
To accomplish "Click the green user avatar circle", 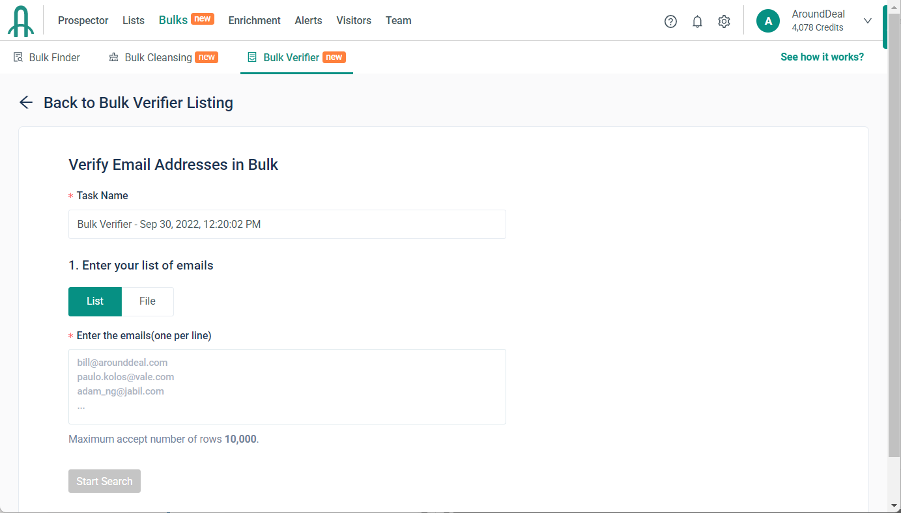I will [768, 21].
